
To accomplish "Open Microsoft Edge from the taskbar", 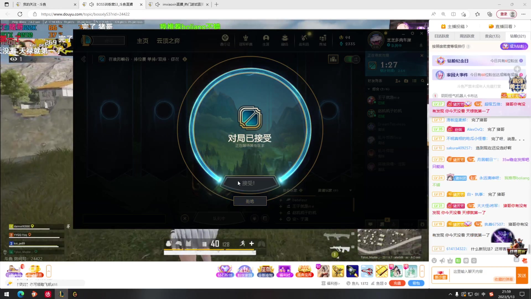I will click(21, 294).
